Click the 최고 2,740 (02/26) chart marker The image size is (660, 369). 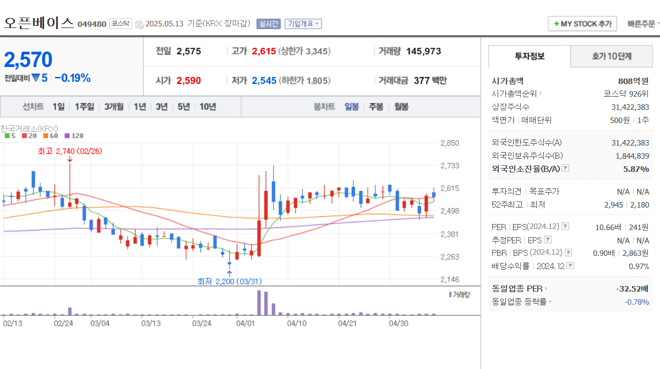pyautogui.click(x=70, y=151)
